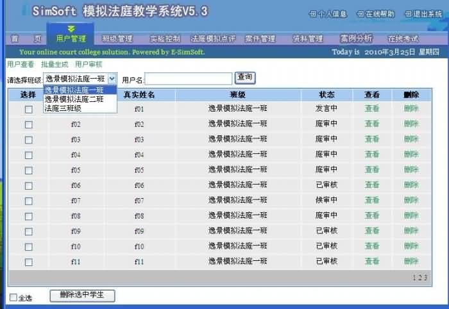Open 个人信息 in the top header
449x309 pixels.
(328, 13)
